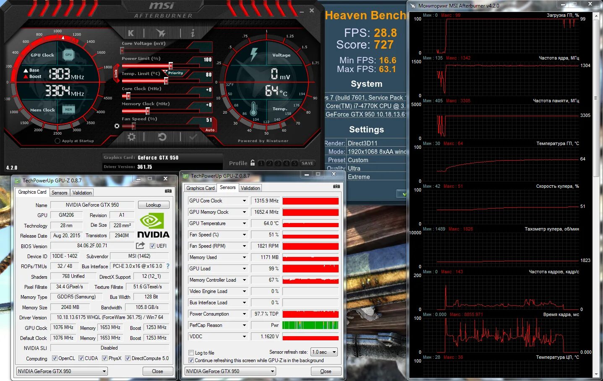603x381 pixels.
Task: Select profile slot 1
Action: click(261, 163)
